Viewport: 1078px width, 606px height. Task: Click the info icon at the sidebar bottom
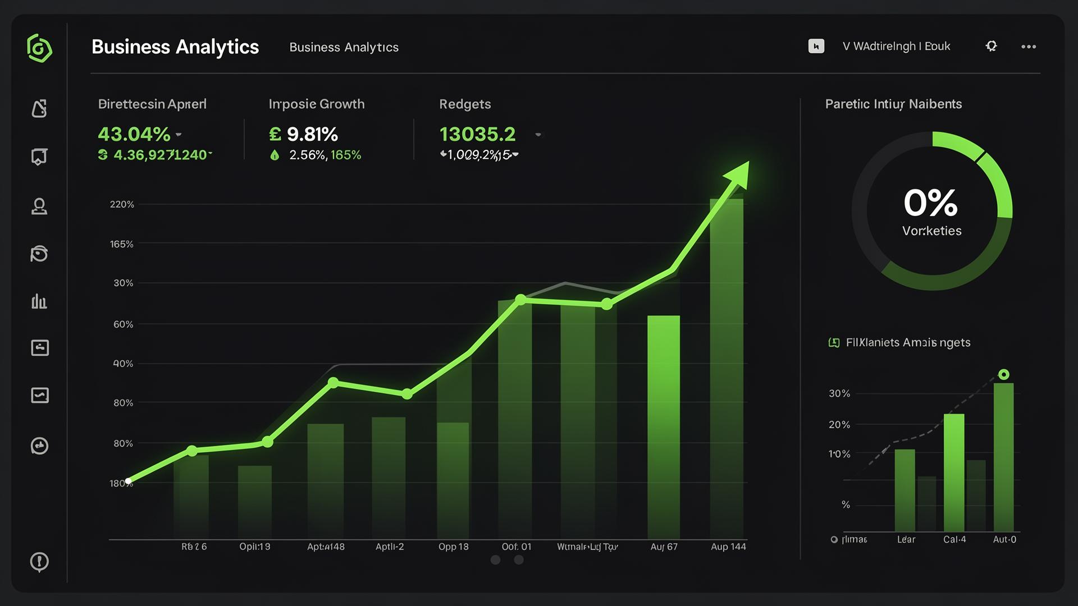pyautogui.click(x=39, y=562)
